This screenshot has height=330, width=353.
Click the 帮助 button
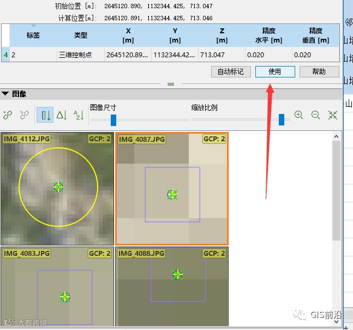319,72
